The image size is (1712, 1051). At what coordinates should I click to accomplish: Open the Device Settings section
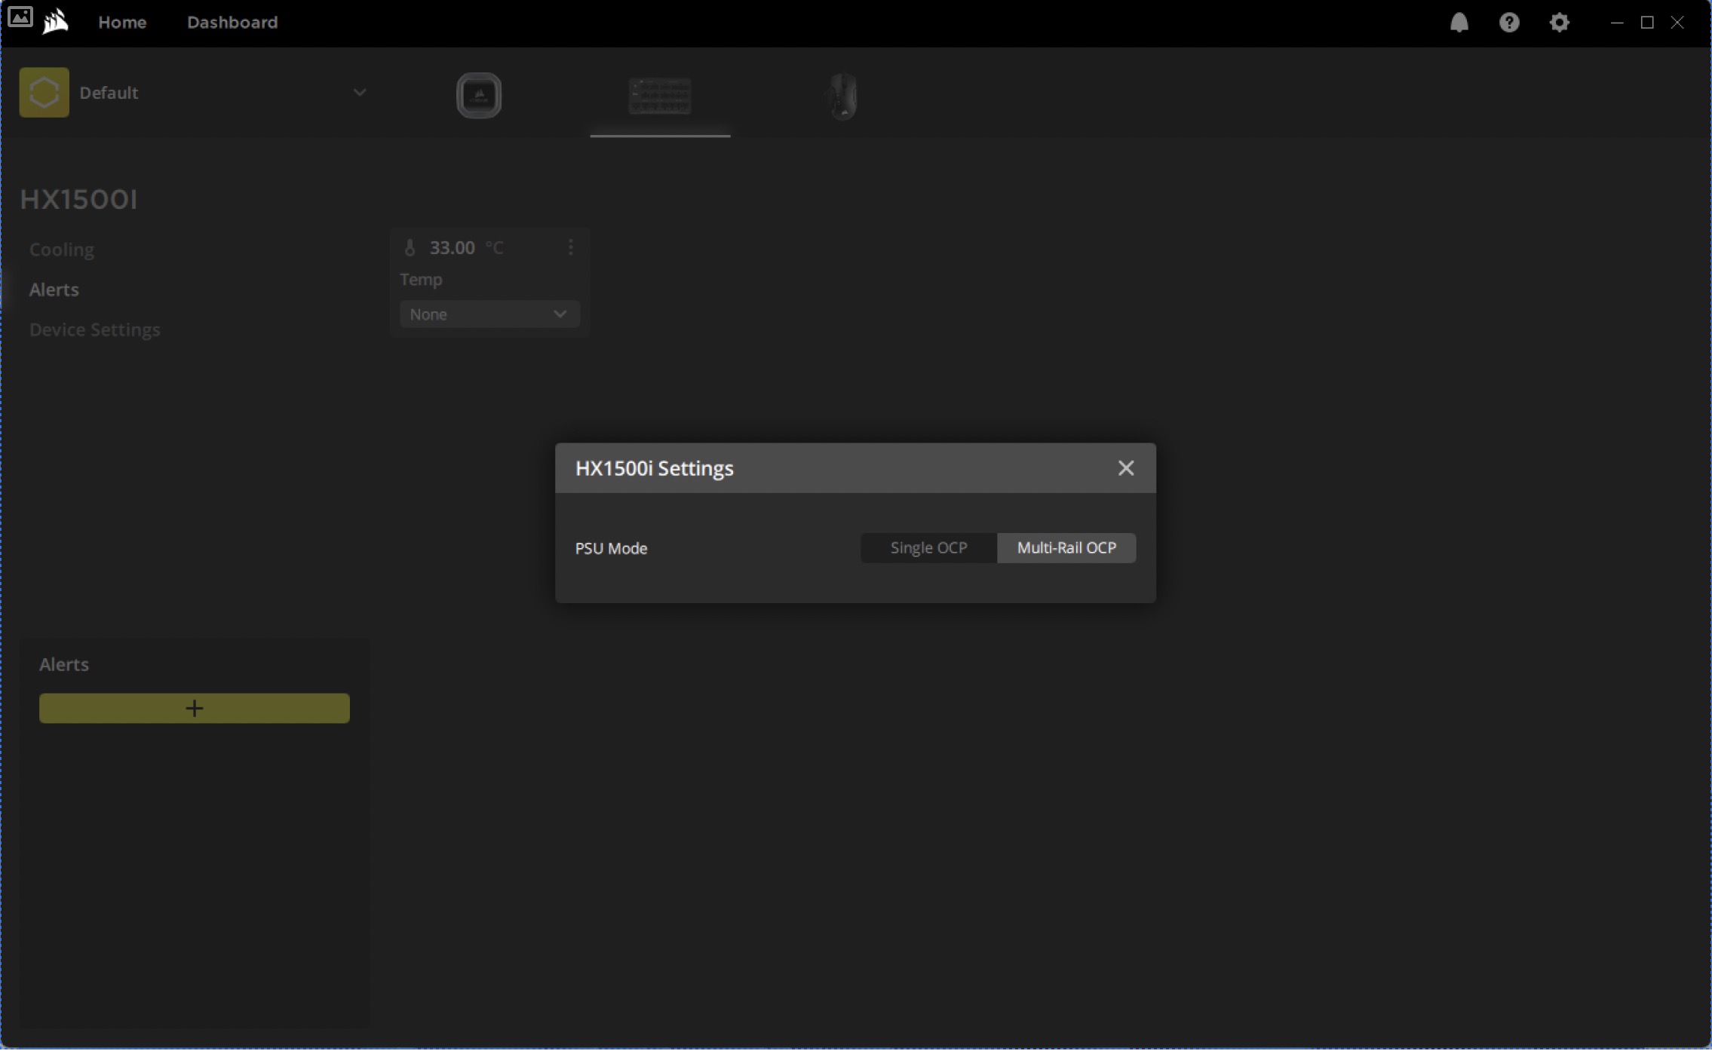tap(94, 329)
